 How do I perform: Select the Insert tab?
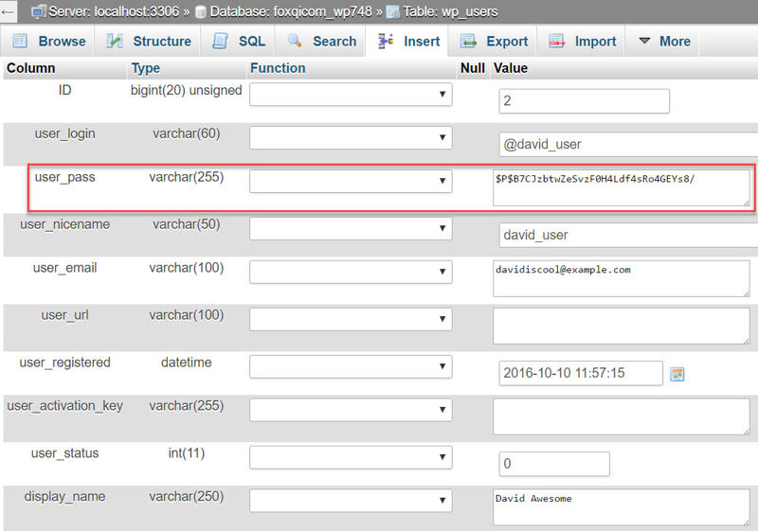pos(408,41)
